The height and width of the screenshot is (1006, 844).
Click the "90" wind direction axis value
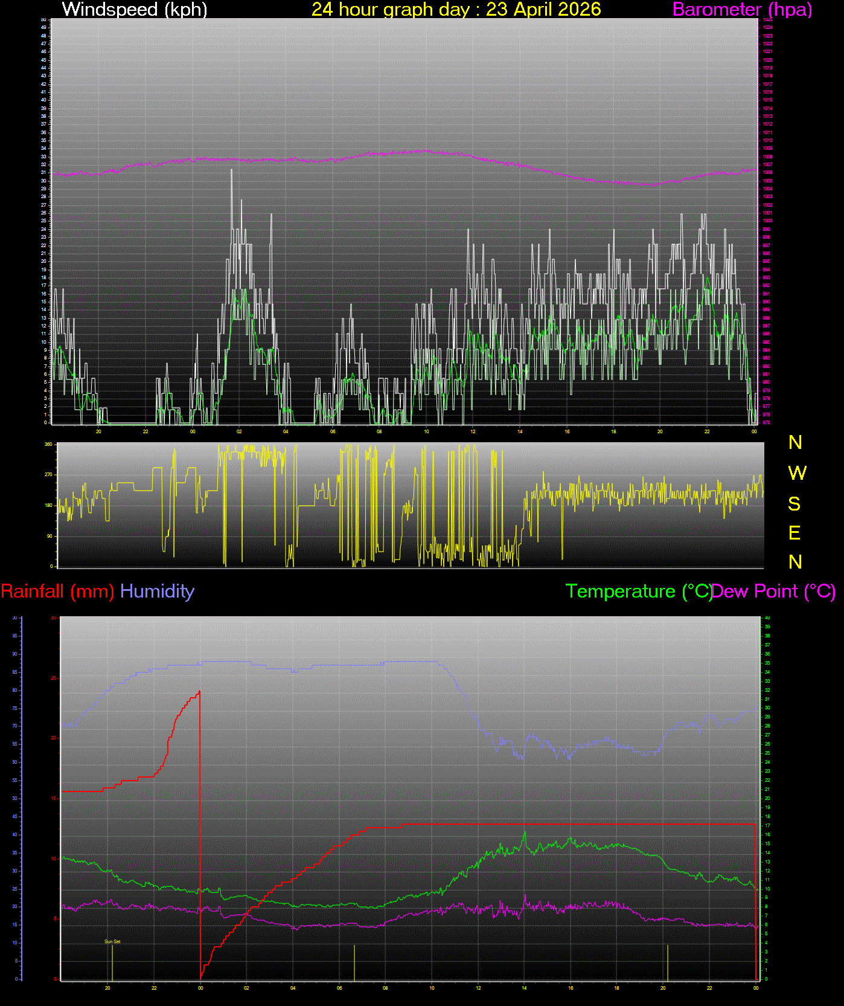[x=50, y=536]
